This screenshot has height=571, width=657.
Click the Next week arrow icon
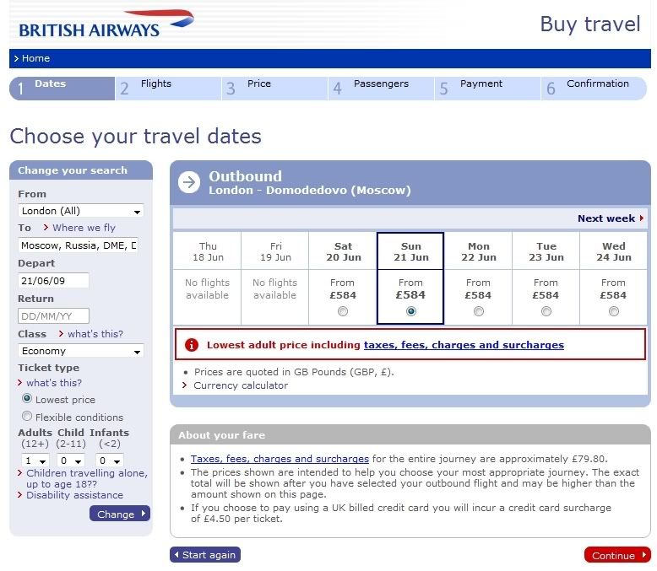click(641, 218)
